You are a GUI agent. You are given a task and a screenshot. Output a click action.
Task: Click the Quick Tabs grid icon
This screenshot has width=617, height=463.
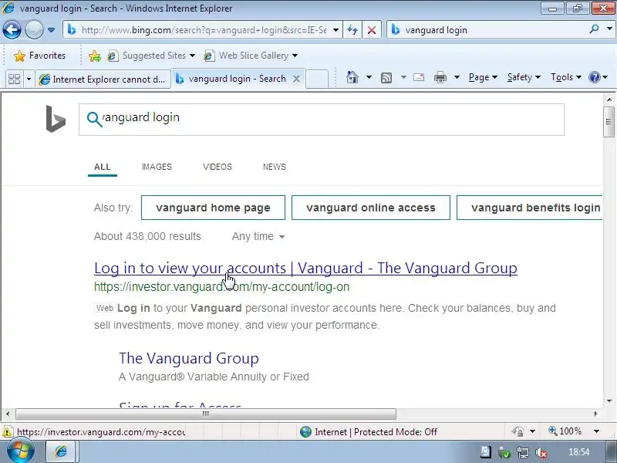(14, 79)
